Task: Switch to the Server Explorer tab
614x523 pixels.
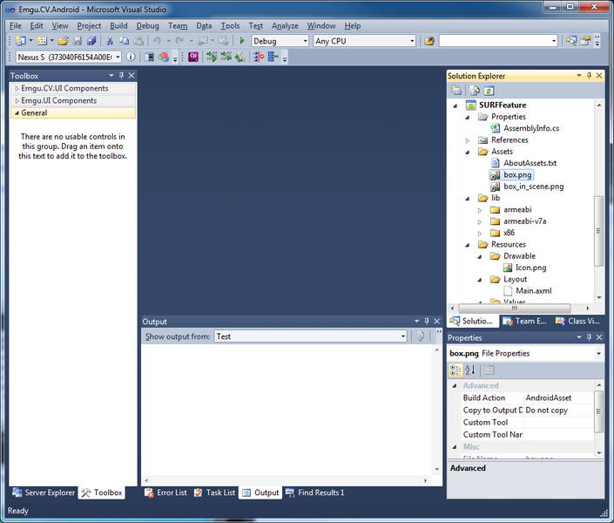Action: (x=44, y=492)
